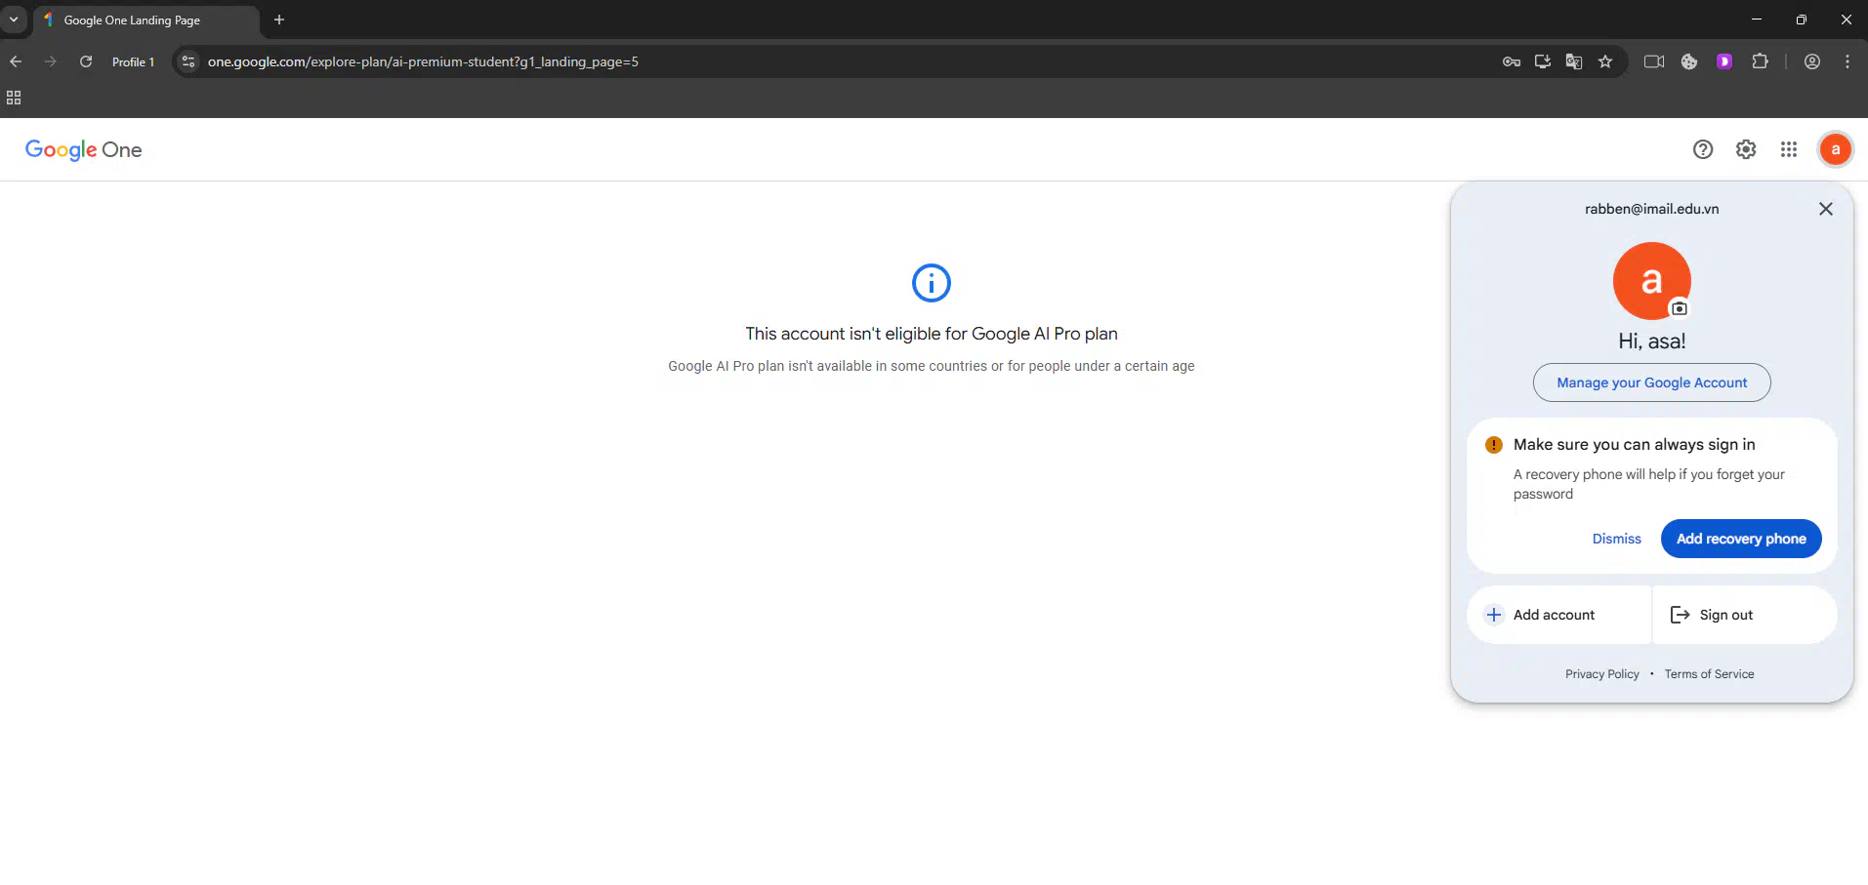Change profile picture camera icon
Viewport: 1868px width, 885px height.
[x=1680, y=308]
